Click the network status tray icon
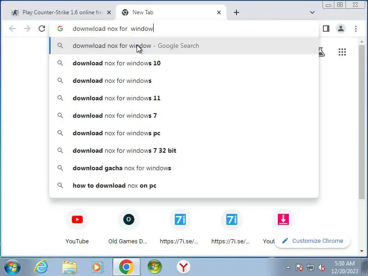The image size is (368, 276). 310,267
